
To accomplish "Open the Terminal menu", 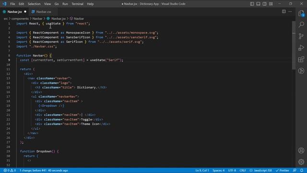I will coord(77,4).
